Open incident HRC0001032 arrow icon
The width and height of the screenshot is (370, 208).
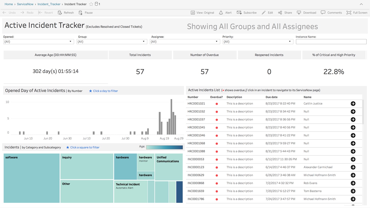(x=353, y=111)
